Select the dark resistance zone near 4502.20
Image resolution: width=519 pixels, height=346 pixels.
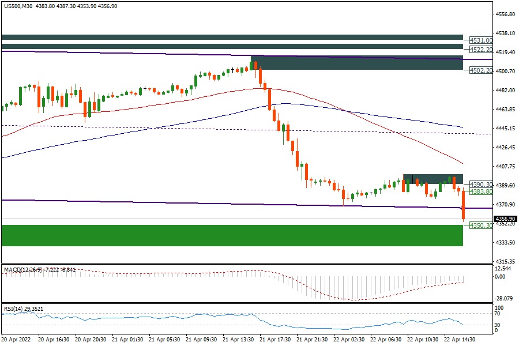(356, 63)
